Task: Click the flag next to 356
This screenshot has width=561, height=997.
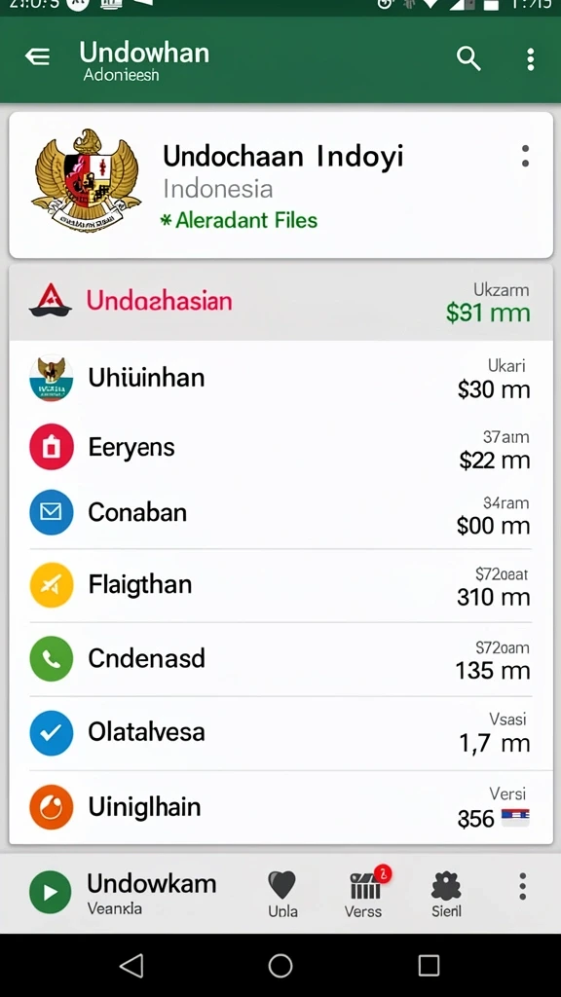Action: [x=515, y=817]
